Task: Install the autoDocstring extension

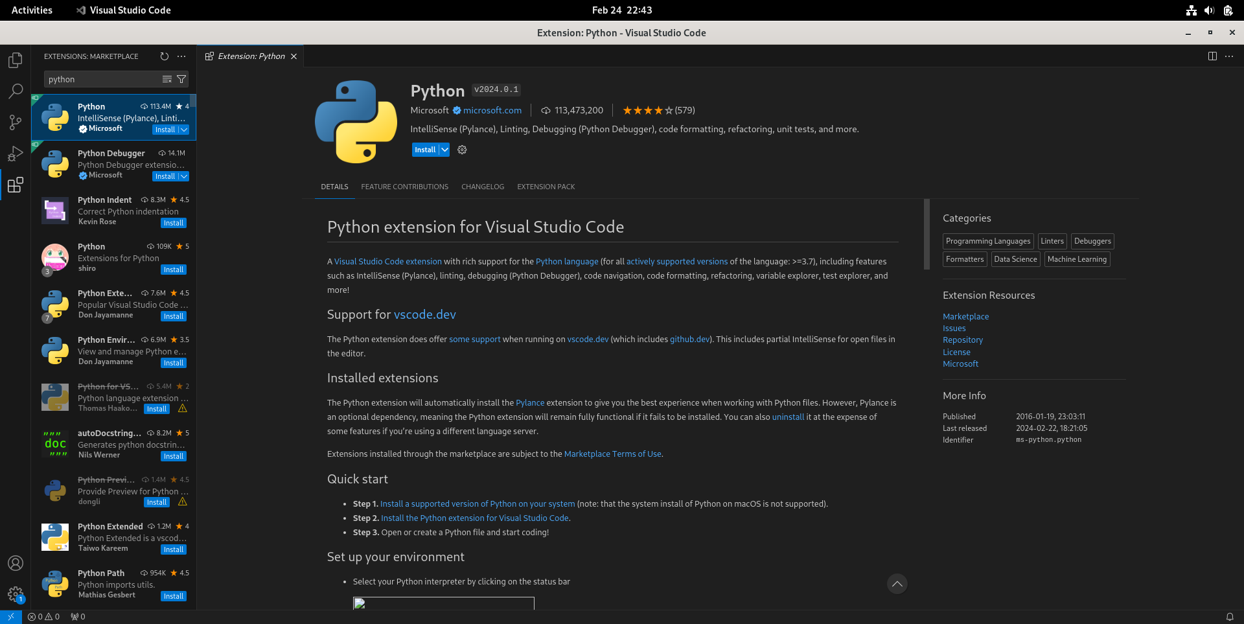Action: pyautogui.click(x=174, y=456)
